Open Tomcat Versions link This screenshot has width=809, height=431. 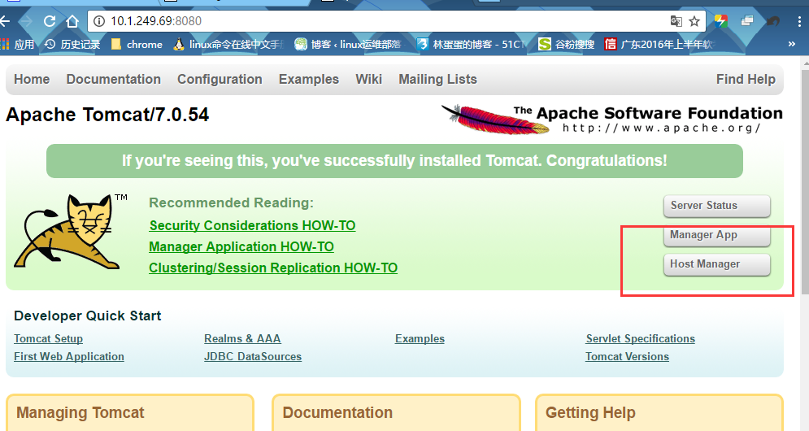[627, 357]
